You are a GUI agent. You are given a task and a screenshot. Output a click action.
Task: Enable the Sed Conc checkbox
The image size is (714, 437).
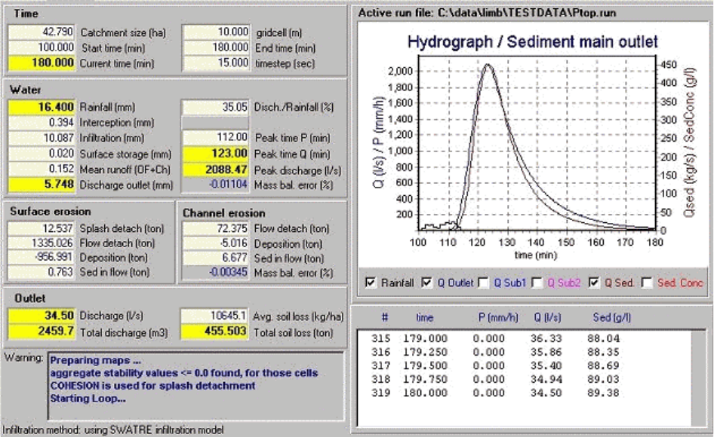point(647,283)
